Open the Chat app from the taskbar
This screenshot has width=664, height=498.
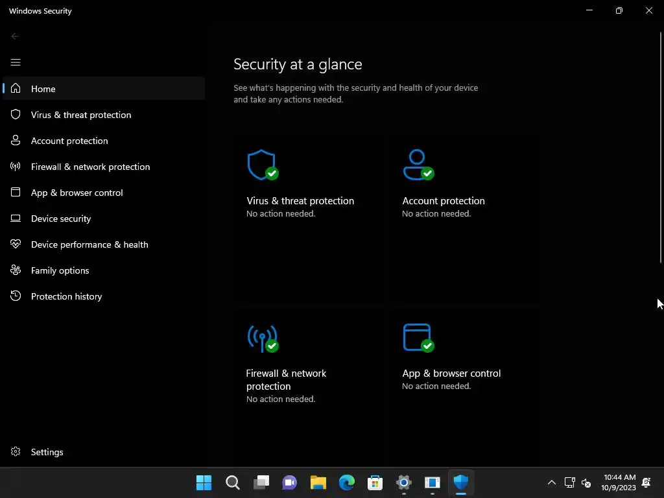[290, 482]
